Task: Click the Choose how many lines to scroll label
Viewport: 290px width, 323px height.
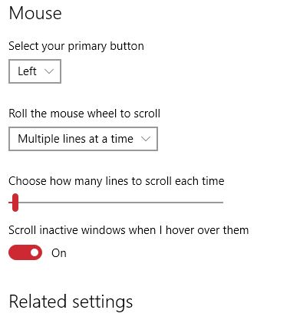Action: tap(117, 181)
